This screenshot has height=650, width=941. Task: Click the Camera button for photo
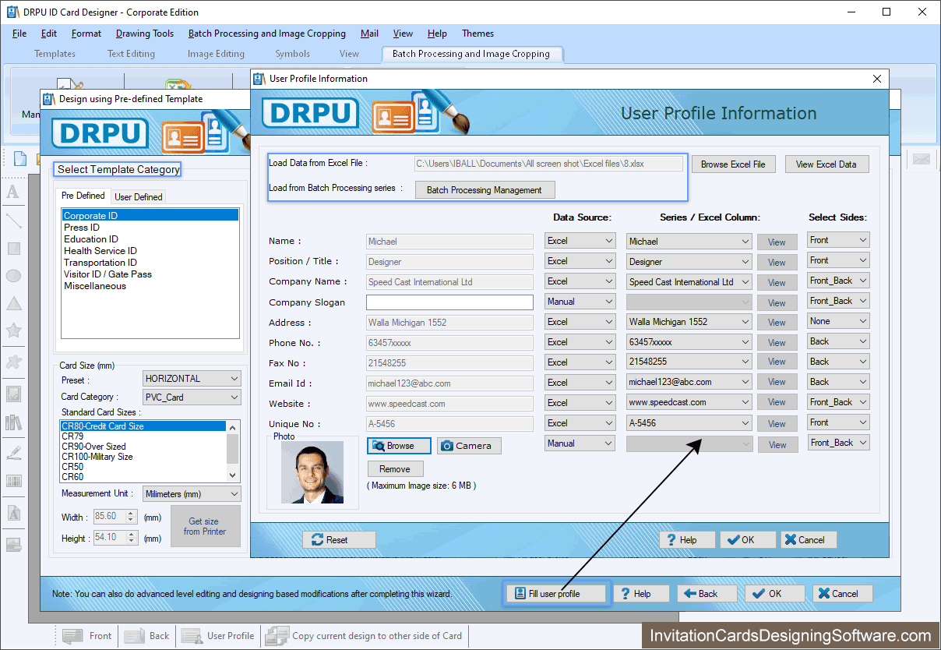pos(469,446)
